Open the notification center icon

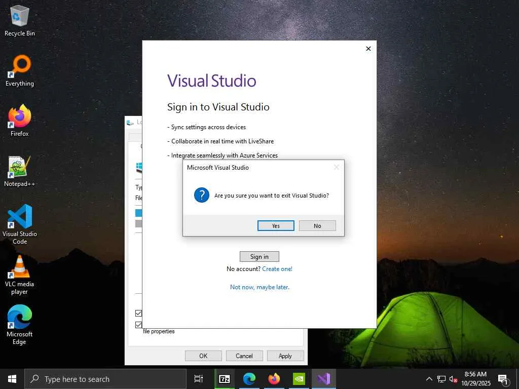point(503,379)
